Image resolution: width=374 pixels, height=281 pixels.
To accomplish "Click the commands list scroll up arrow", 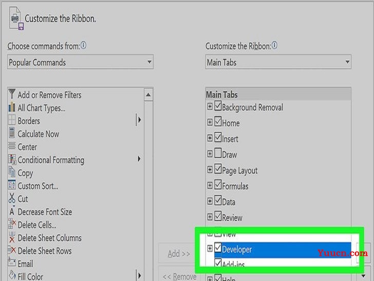I will tap(148, 95).
